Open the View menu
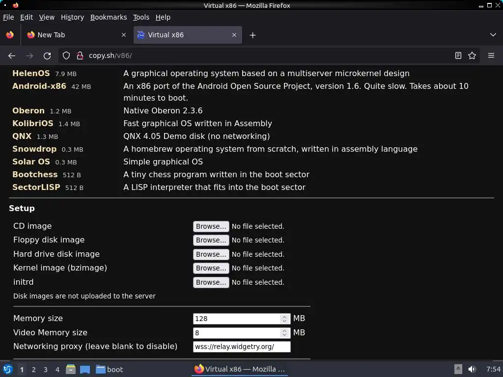Viewport: 503px width, 377px height. click(47, 17)
